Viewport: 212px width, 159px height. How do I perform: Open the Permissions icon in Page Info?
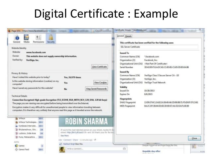39,39
